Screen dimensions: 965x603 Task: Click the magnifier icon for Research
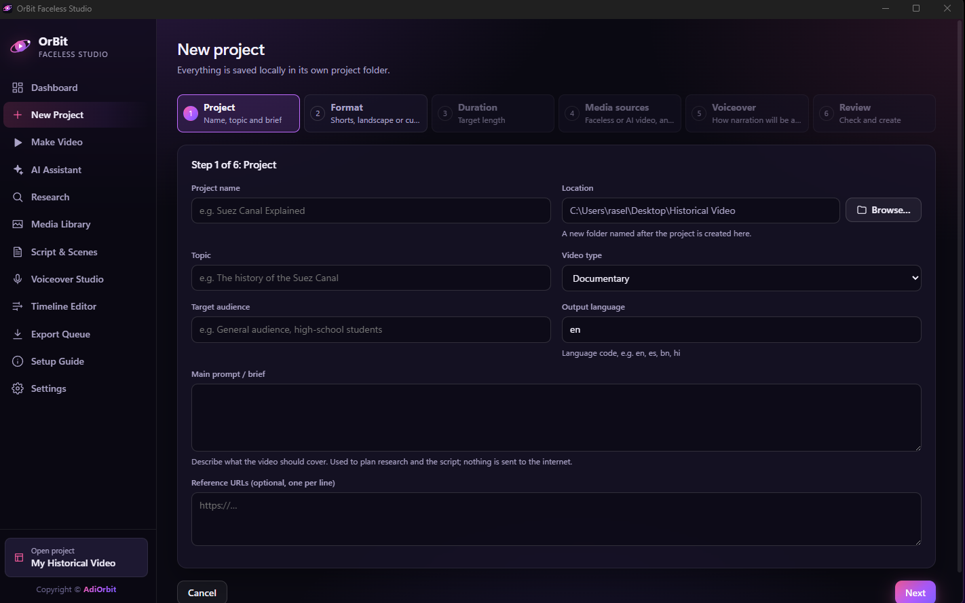(18, 197)
